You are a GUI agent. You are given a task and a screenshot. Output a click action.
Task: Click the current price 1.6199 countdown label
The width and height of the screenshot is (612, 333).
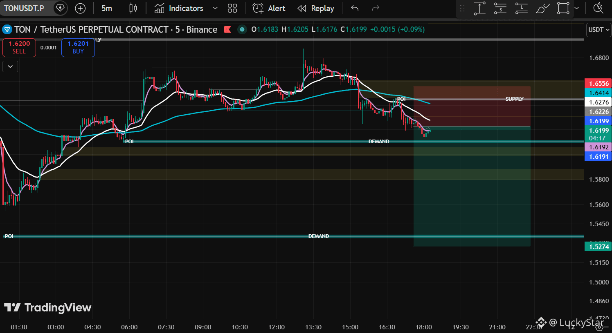pyautogui.click(x=598, y=134)
